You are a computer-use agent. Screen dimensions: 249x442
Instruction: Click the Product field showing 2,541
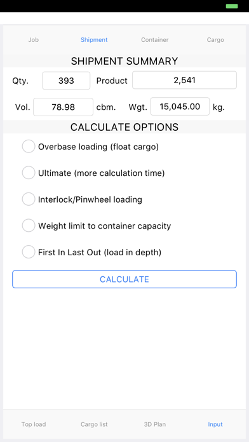184,80
